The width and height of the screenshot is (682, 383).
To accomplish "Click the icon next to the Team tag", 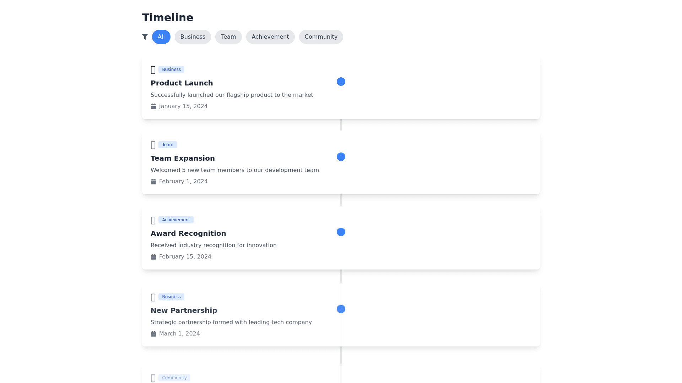I will 153,145.
